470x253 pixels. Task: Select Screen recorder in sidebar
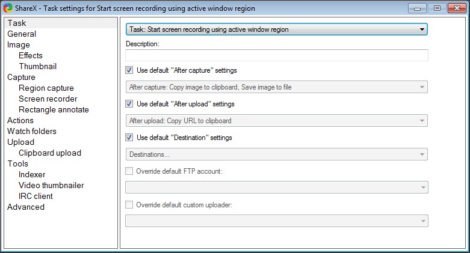48,99
